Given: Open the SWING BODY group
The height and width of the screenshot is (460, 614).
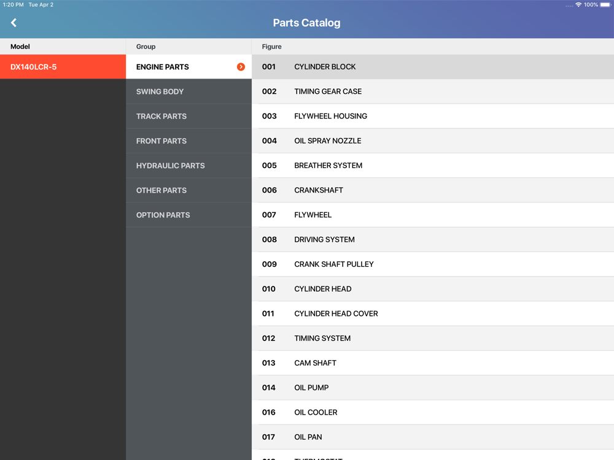Looking at the screenshot, I should coord(188,91).
